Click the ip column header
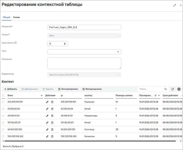The height and width of the screenshot is (150, 183). 62,95
